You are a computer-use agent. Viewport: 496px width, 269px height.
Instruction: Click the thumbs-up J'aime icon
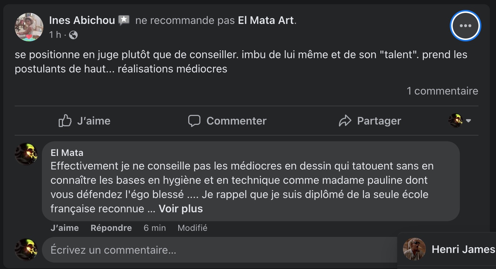(x=65, y=121)
